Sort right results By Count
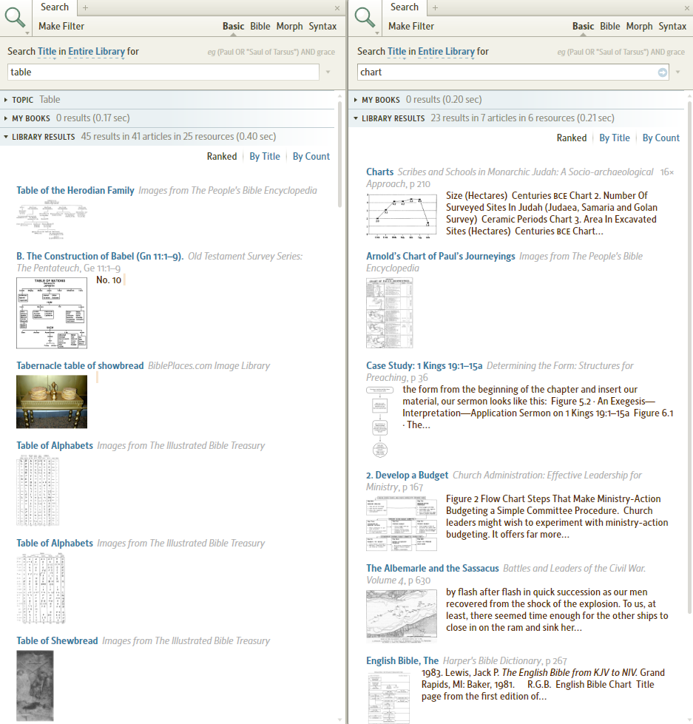 661,138
